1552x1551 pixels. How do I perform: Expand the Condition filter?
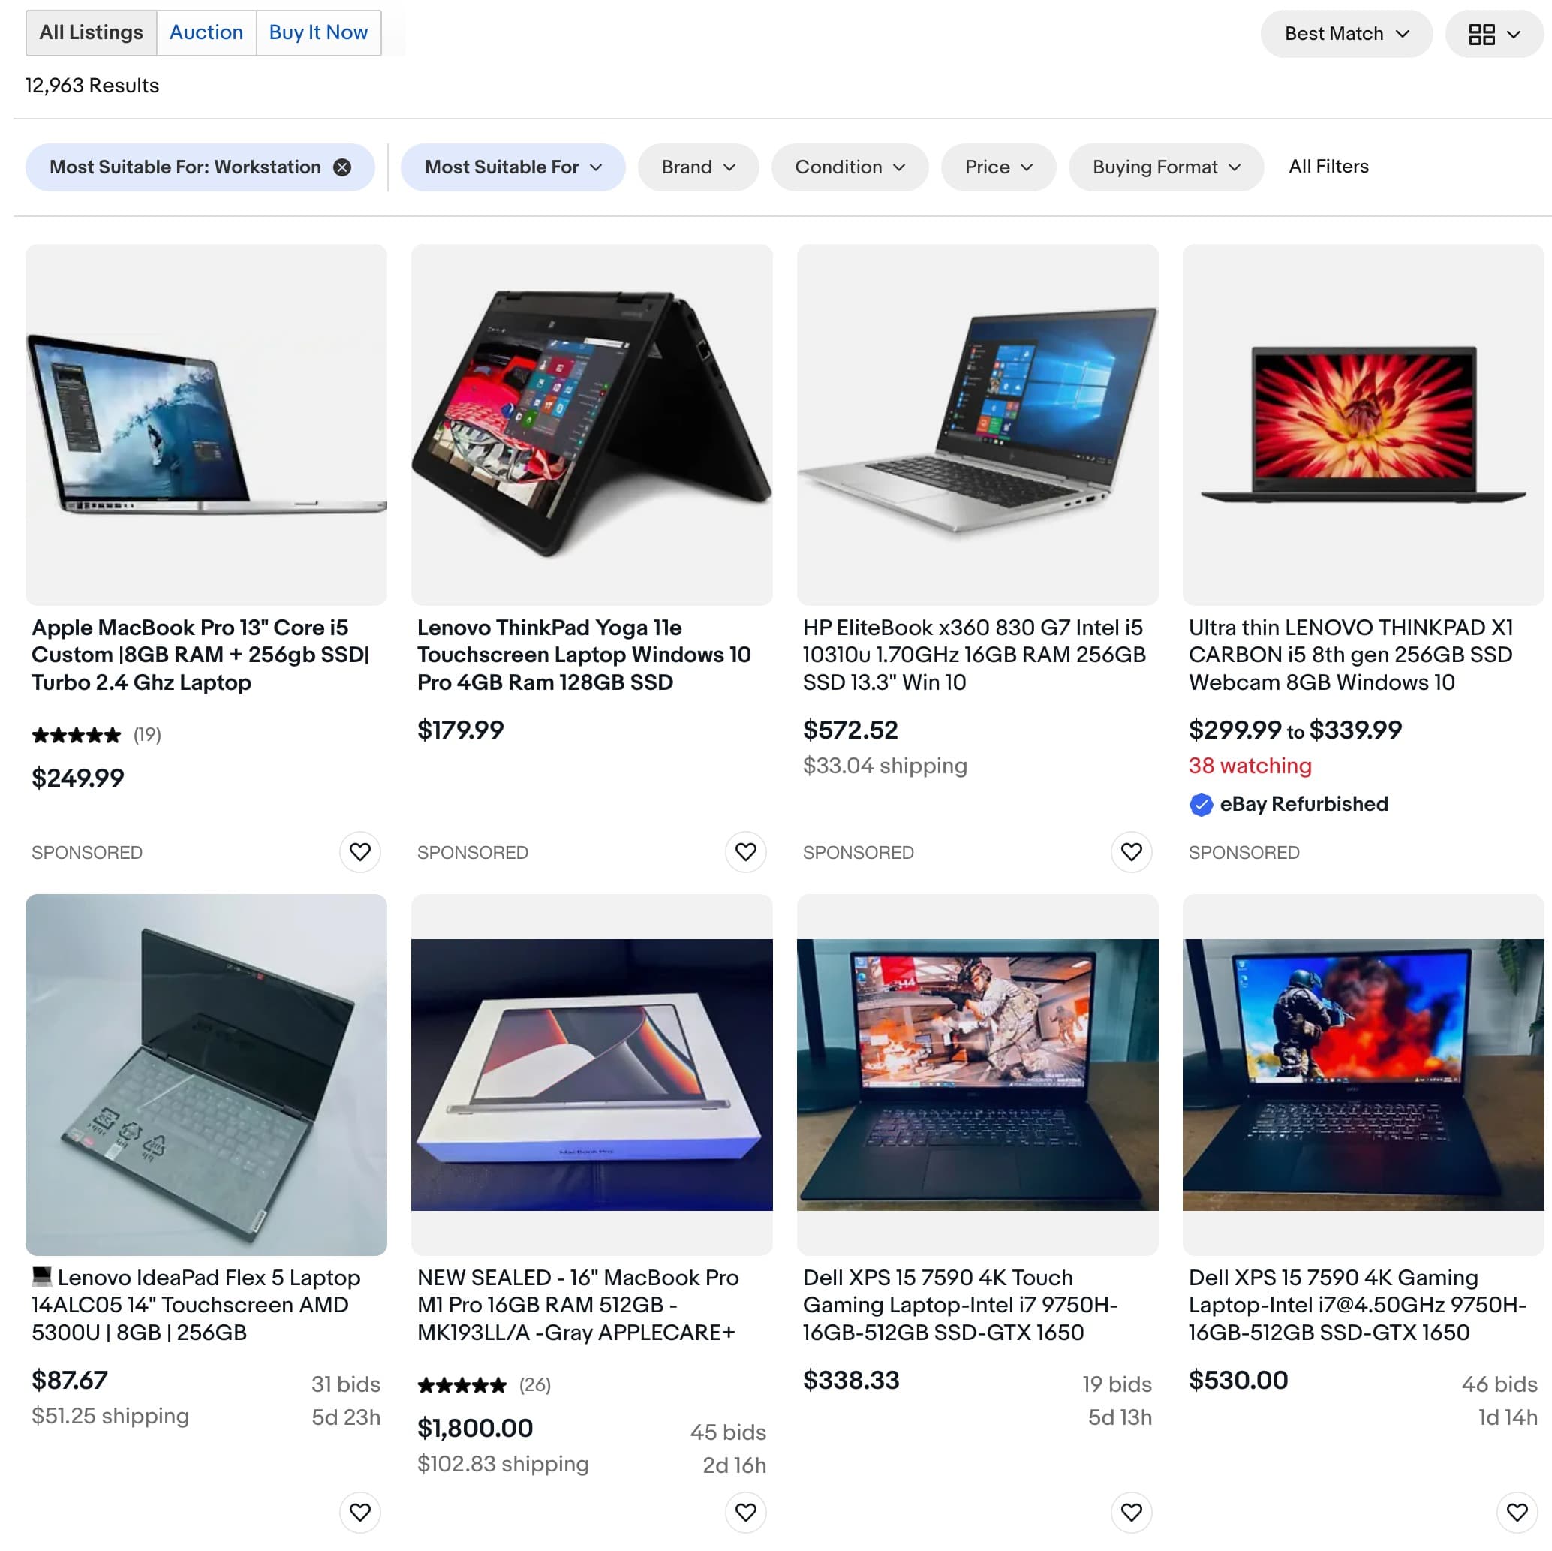tap(850, 167)
